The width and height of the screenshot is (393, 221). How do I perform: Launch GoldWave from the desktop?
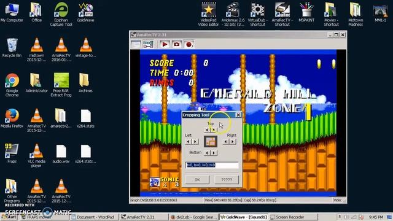(x=85, y=12)
